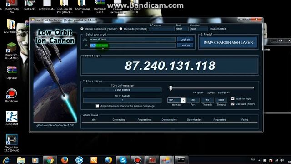
Task: Click the volume icon in system tray
Action: pyautogui.click(x=282, y=160)
